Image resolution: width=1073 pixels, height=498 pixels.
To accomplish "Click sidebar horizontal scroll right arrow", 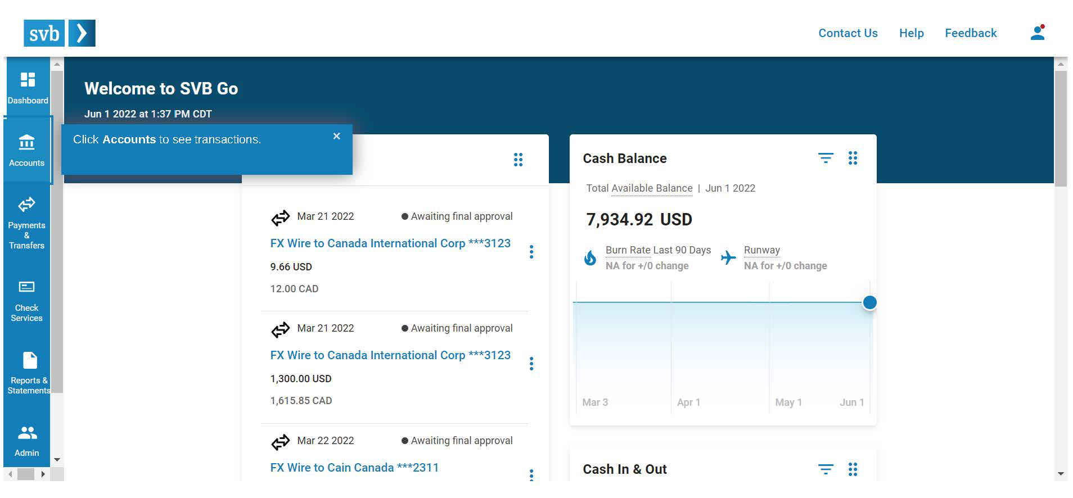I will pos(43,474).
